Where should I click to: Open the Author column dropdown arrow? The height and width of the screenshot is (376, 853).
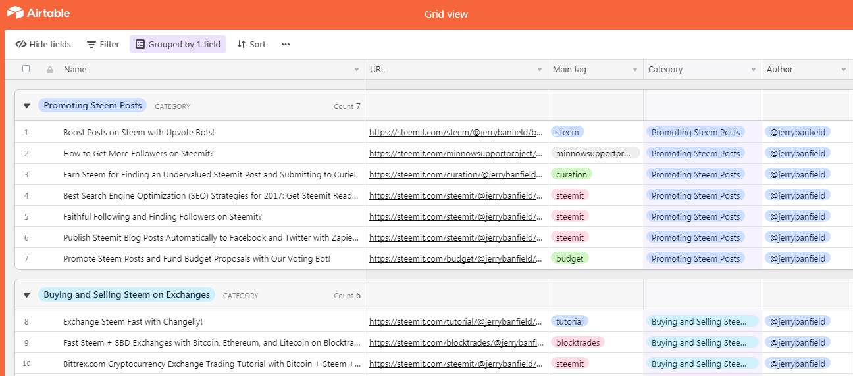point(844,70)
